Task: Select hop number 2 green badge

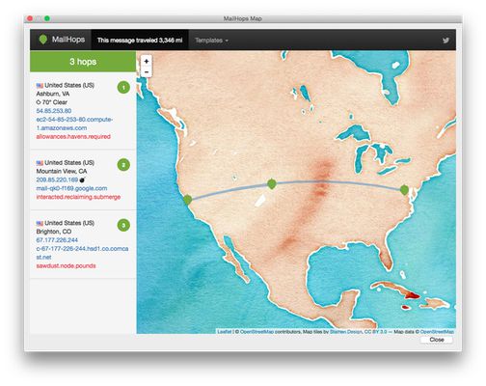Action: click(123, 165)
